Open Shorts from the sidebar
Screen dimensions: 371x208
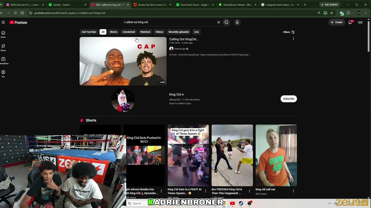[3, 48]
